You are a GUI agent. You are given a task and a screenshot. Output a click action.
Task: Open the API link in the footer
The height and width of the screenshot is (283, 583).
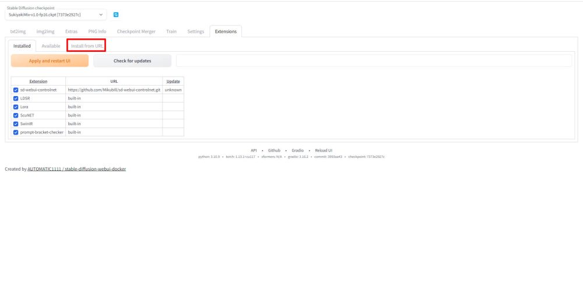point(254,150)
